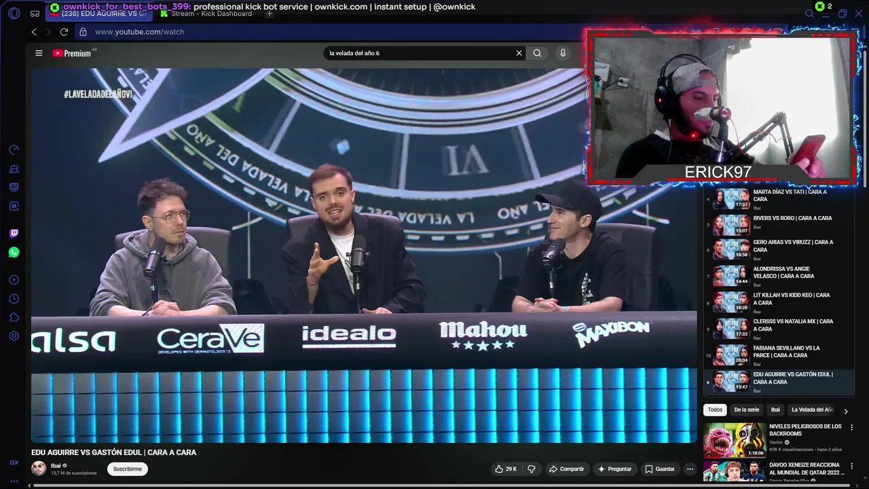Open Niveles Peligrosos de los Backrooms thumbnail
Viewport: 869px width, 489px height.
(x=735, y=440)
